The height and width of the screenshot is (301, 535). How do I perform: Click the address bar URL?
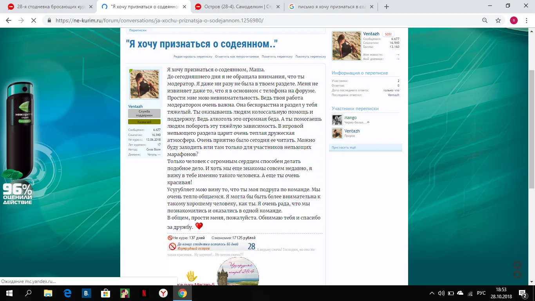[x=160, y=20]
